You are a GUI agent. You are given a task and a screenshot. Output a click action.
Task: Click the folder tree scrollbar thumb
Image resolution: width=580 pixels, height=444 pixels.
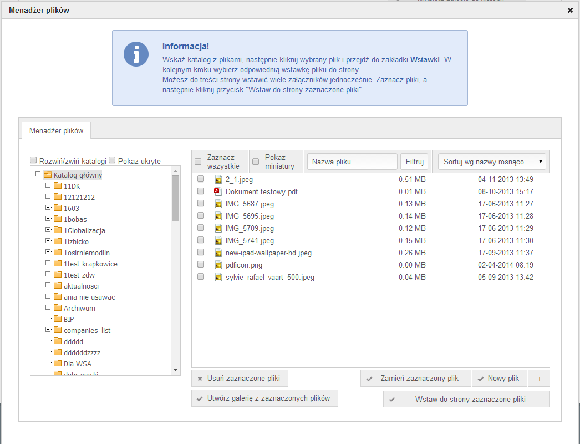pyautogui.click(x=175, y=198)
